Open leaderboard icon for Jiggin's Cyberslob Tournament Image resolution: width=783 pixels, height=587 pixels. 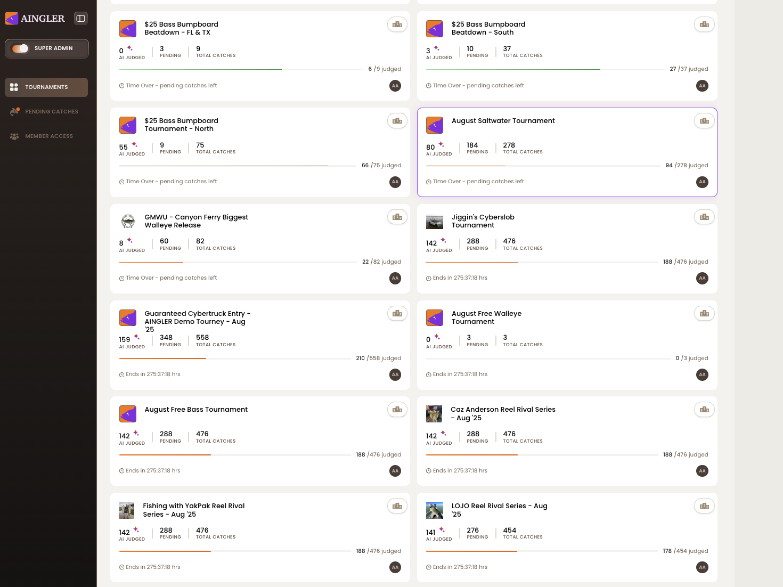click(x=704, y=217)
